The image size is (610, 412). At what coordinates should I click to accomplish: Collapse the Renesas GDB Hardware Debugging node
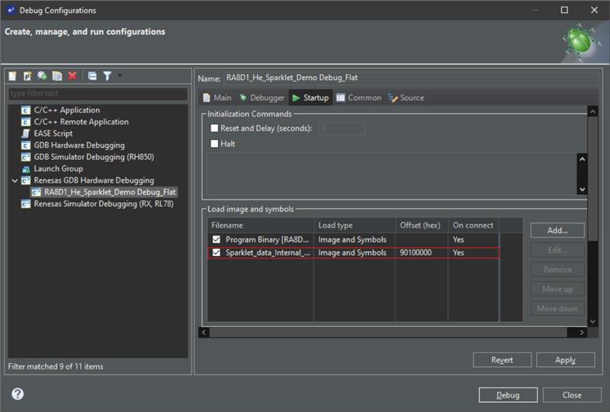[15, 180]
